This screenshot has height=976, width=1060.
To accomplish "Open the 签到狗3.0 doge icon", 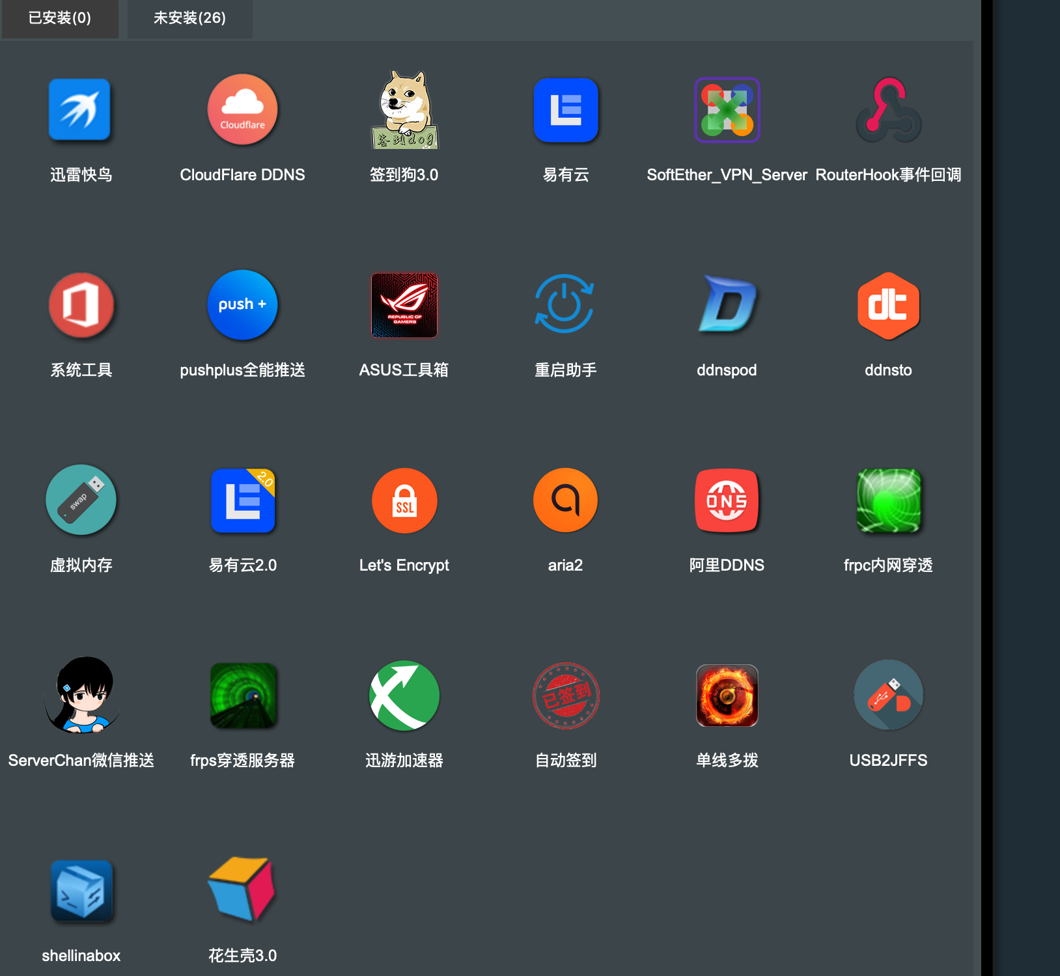I will click(405, 109).
